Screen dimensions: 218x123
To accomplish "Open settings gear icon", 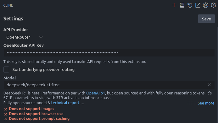I will [x=213, y=5].
